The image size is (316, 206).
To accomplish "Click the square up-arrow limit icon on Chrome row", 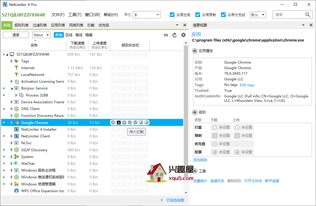I will [x=124, y=122].
